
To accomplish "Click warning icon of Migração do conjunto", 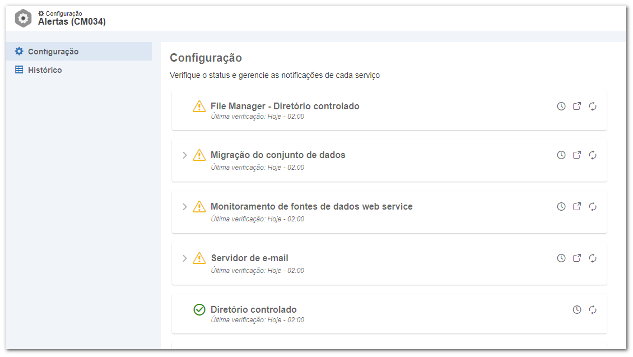I will tap(199, 155).
